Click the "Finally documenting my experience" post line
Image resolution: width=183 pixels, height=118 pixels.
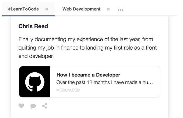pos(86,39)
